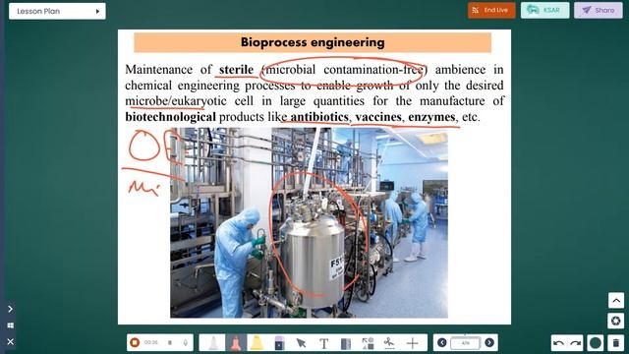Expand the left side panel arrow
Viewport: 629px width, 354px height.
click(11, 309)
